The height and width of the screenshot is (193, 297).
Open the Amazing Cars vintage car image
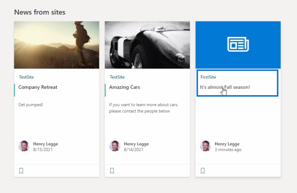pos(147,45)
